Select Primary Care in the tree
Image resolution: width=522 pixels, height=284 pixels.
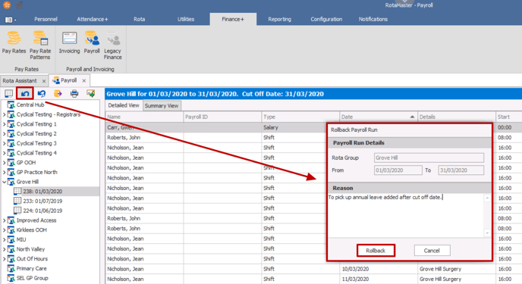click(32, 269)
